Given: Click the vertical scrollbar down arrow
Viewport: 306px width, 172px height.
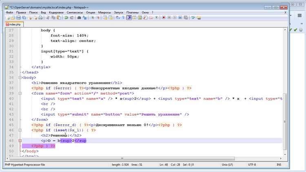Looking at the screenshot, I should tap(285, 154).
